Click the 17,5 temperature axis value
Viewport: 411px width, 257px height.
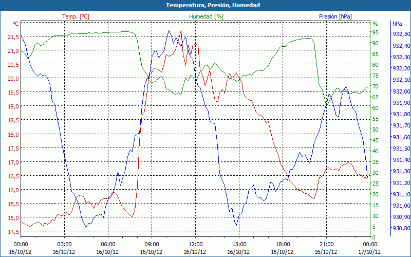click(x=13, y=149)
